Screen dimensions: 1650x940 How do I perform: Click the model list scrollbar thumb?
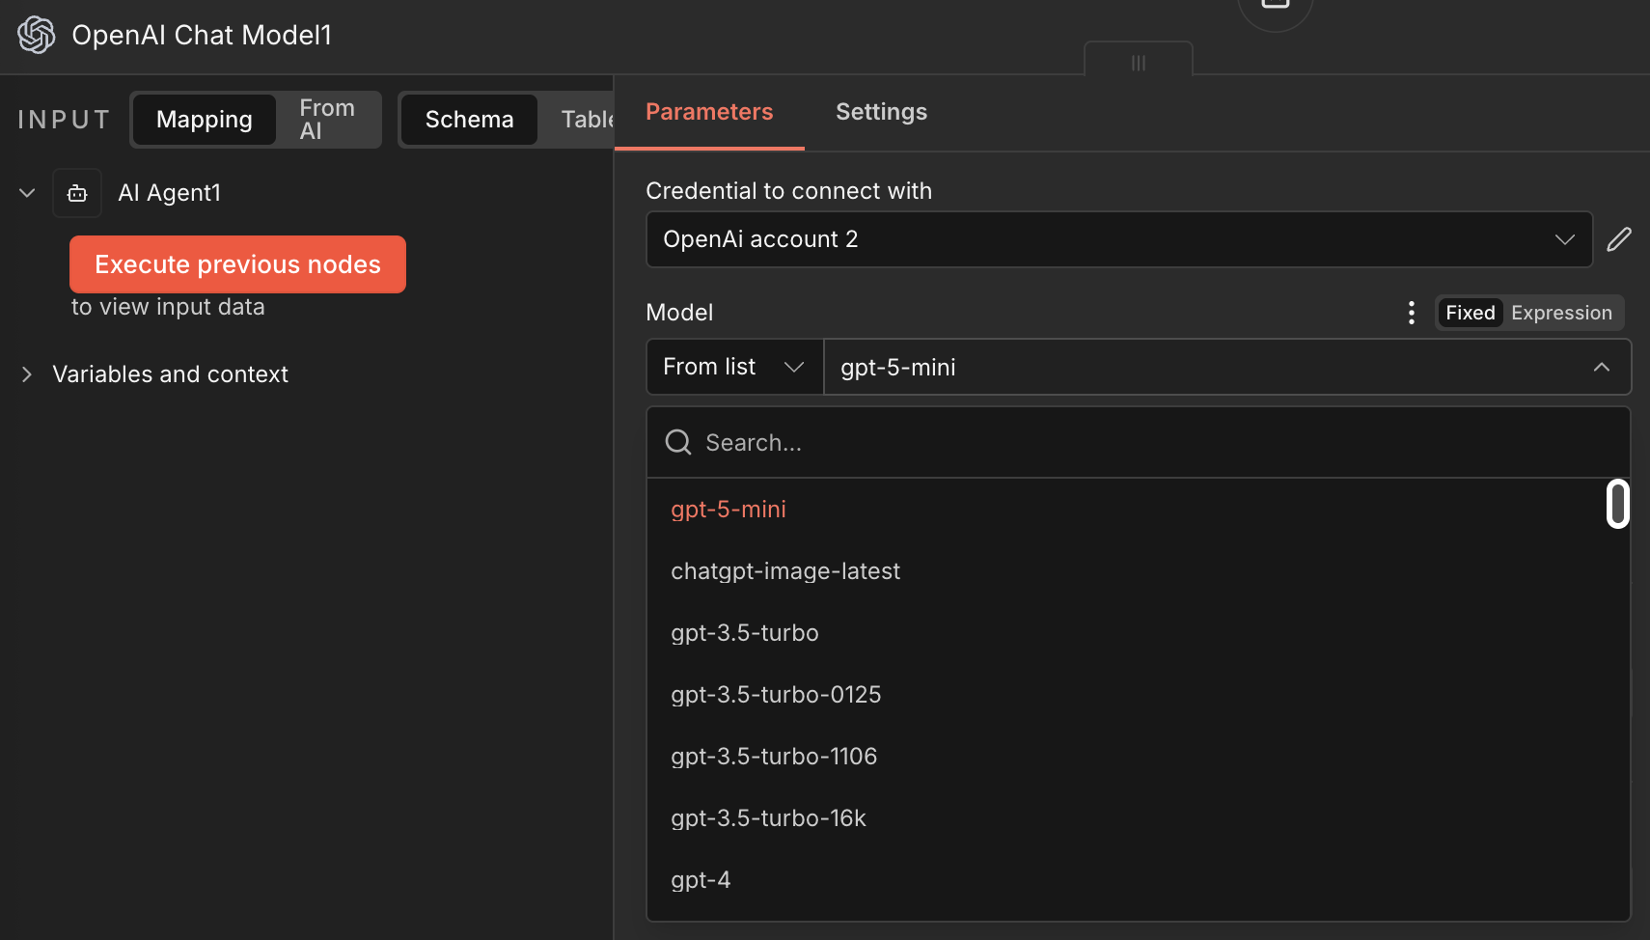(1618, 504)
